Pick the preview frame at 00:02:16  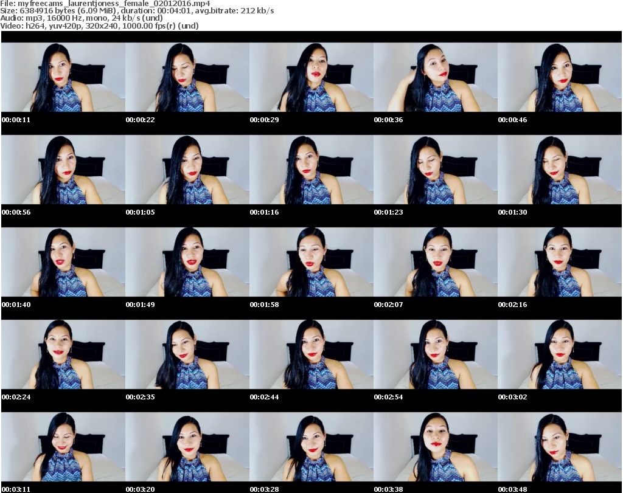[x=560, y=262]
